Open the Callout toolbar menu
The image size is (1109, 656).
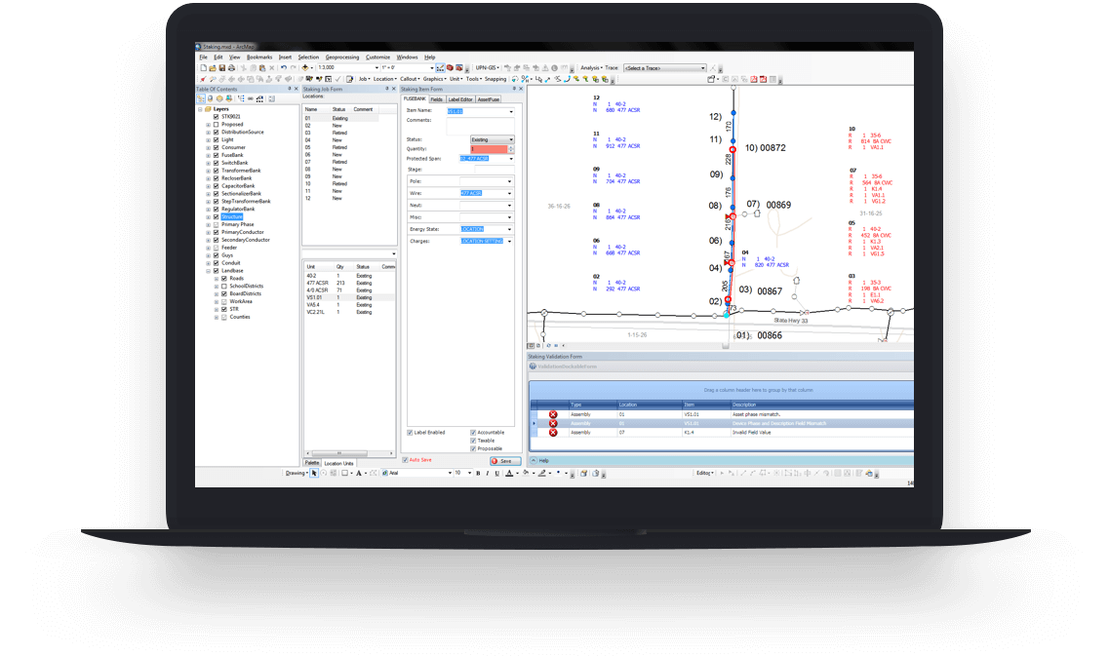[410, 79]
